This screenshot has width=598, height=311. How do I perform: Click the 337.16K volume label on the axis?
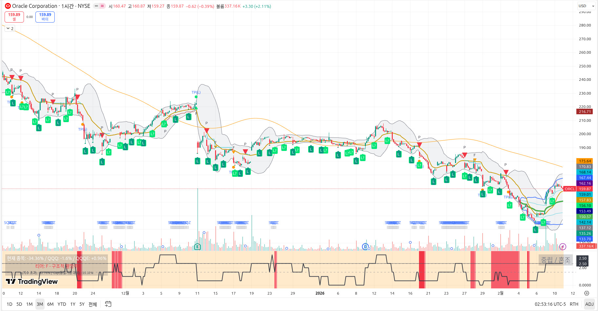[x=586, y=246]
